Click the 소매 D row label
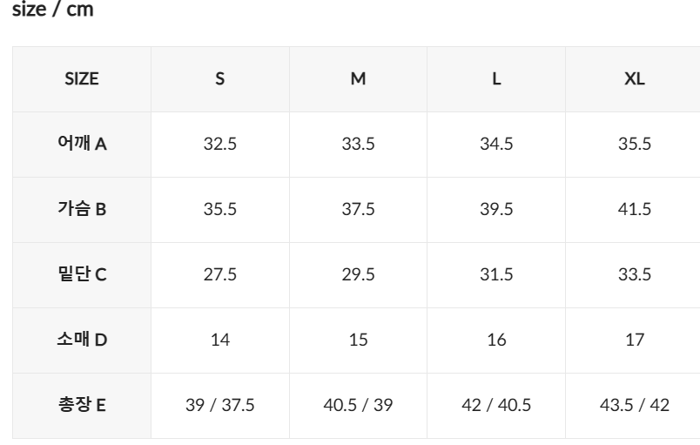The height and width of the screenshot is (445, 700). pyautogui.click(x=82, y=340)
